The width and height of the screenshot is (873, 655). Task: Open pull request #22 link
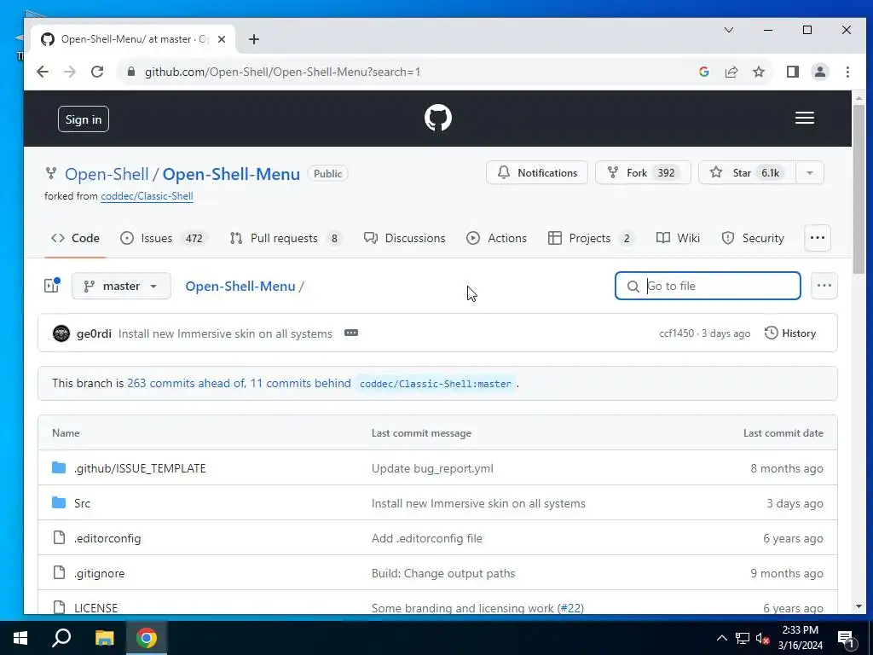[x=570, y=608]
